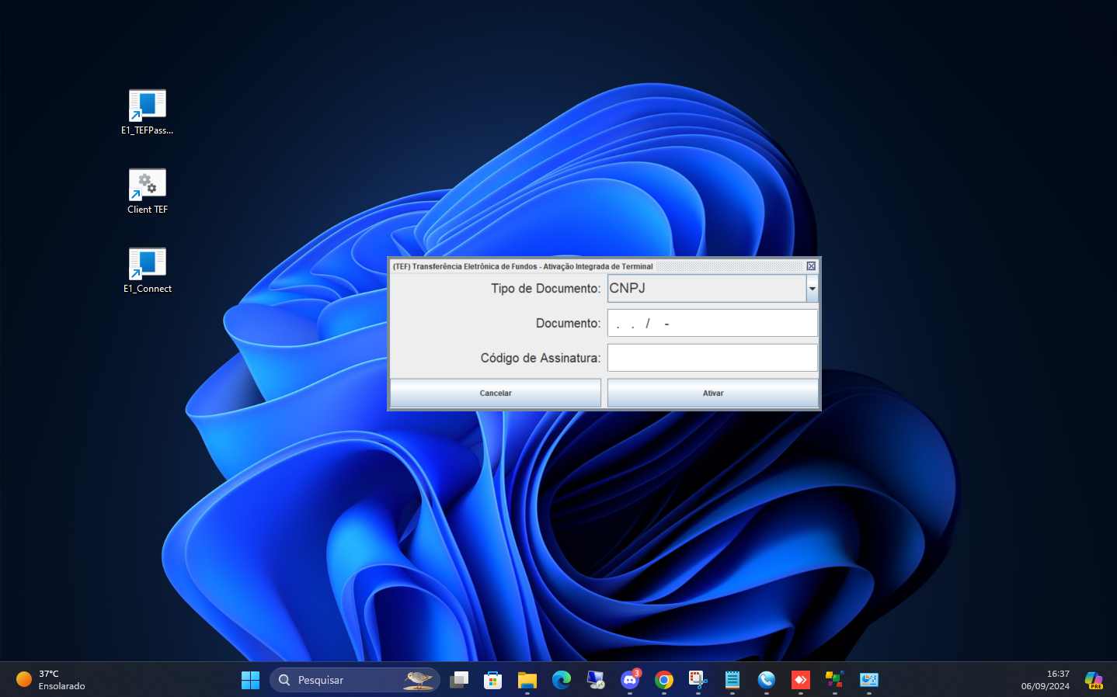Open the remote desktop monitor taskbar icon

(x=596, y=680)
